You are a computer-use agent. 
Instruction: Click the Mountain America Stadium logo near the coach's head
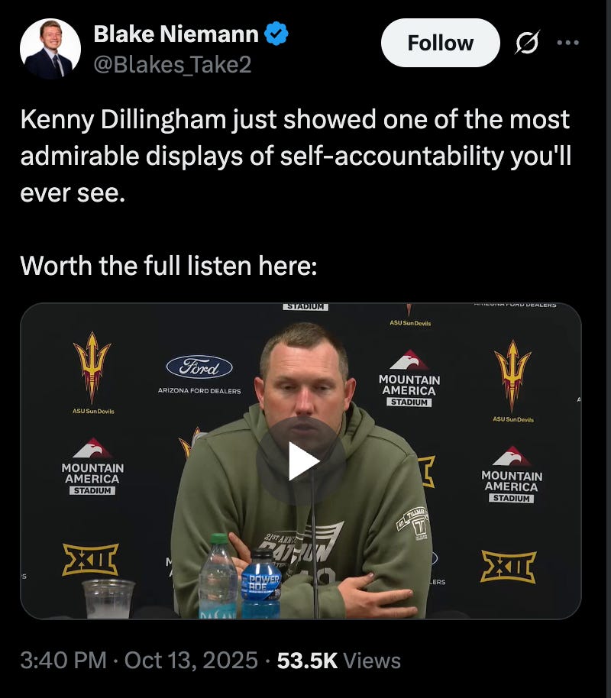tap(409, 378)
